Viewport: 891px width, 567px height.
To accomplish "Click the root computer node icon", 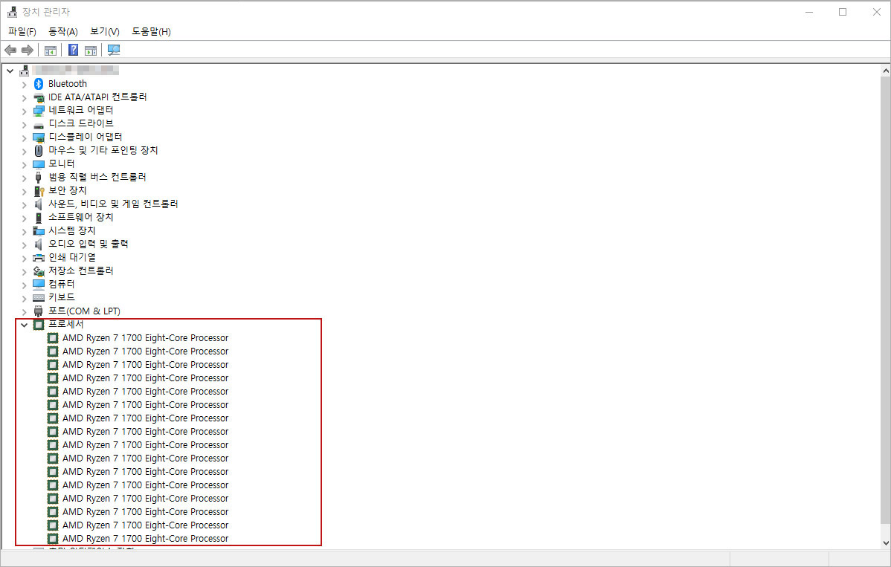I will point(24,71).
